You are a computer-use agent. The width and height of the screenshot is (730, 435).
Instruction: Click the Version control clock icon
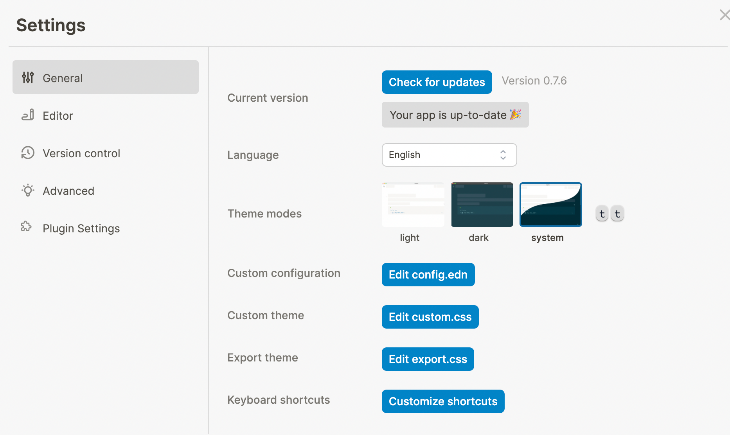pos(27,153)
